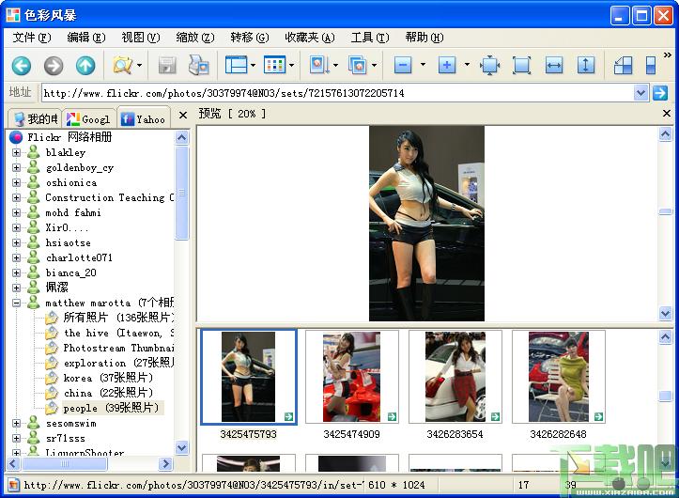The image size is (679, 498).
Task: Open the 文件(F) menu
Action: [32, 38]
